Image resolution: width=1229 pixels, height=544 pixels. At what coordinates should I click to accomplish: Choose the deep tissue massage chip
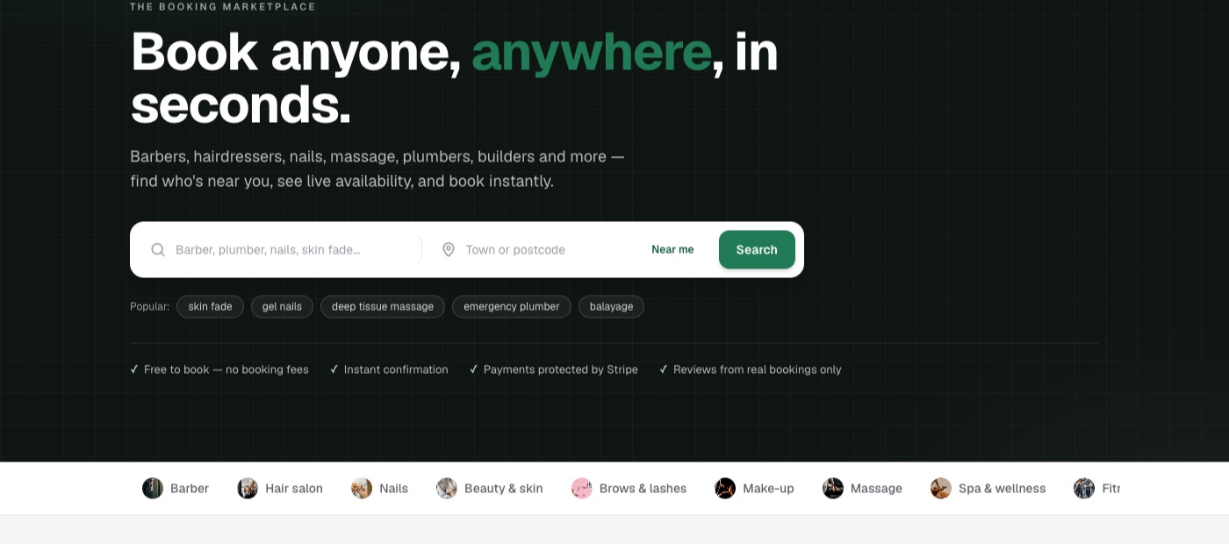pyautogui.click(x=383, y=306)
